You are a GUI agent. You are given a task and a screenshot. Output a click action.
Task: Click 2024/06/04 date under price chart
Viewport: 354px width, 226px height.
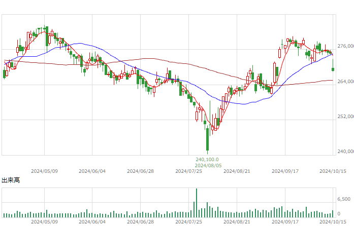coord(92,171)
